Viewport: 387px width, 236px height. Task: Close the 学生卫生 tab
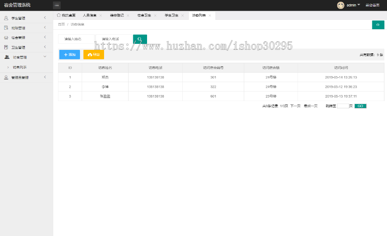(182, 15)
